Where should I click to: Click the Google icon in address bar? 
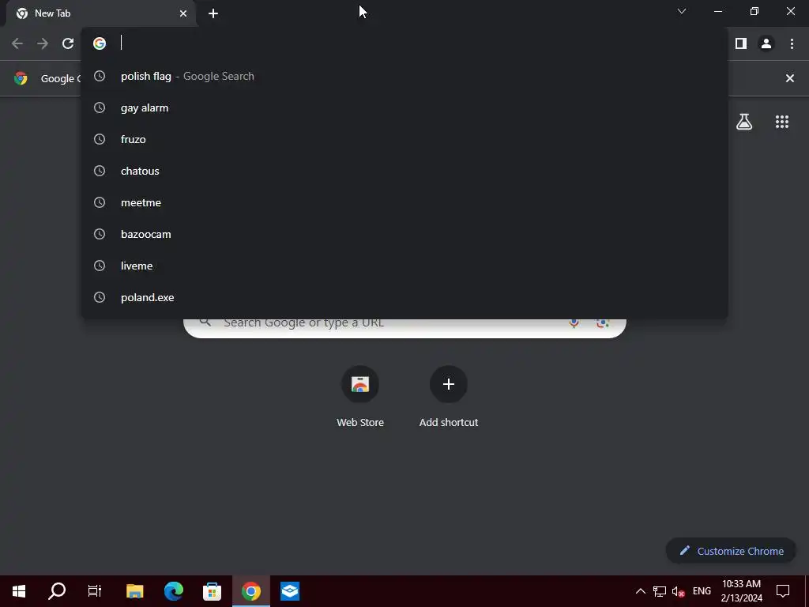[100, 43]
